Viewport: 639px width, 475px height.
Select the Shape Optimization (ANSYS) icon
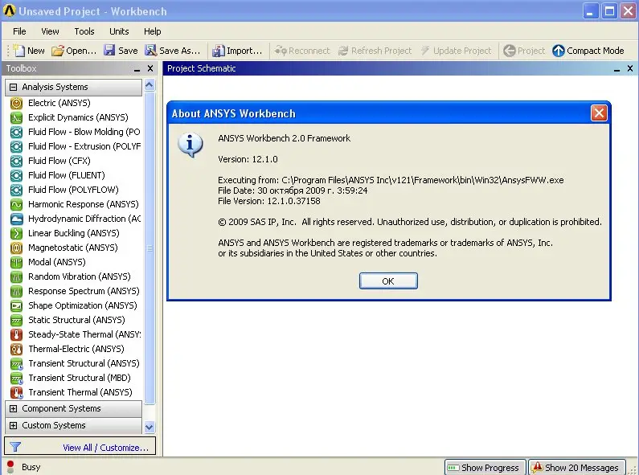tap(16, 305)
